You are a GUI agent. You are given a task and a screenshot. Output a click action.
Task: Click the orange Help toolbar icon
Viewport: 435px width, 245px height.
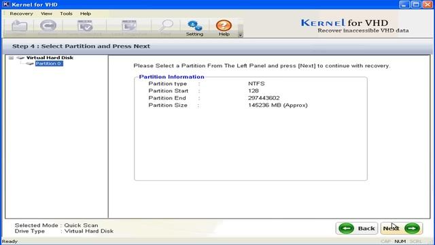pos(224,28)
